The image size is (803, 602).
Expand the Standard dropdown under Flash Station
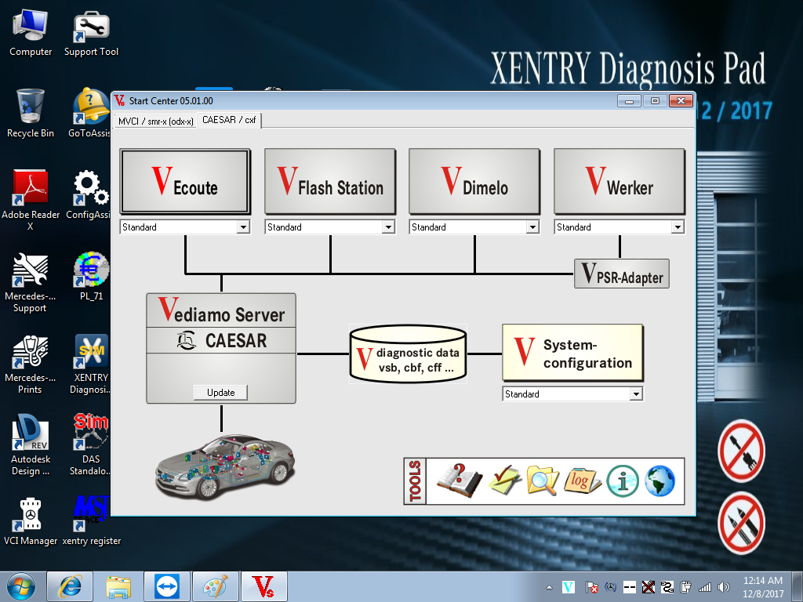click(x=389, y=227)
